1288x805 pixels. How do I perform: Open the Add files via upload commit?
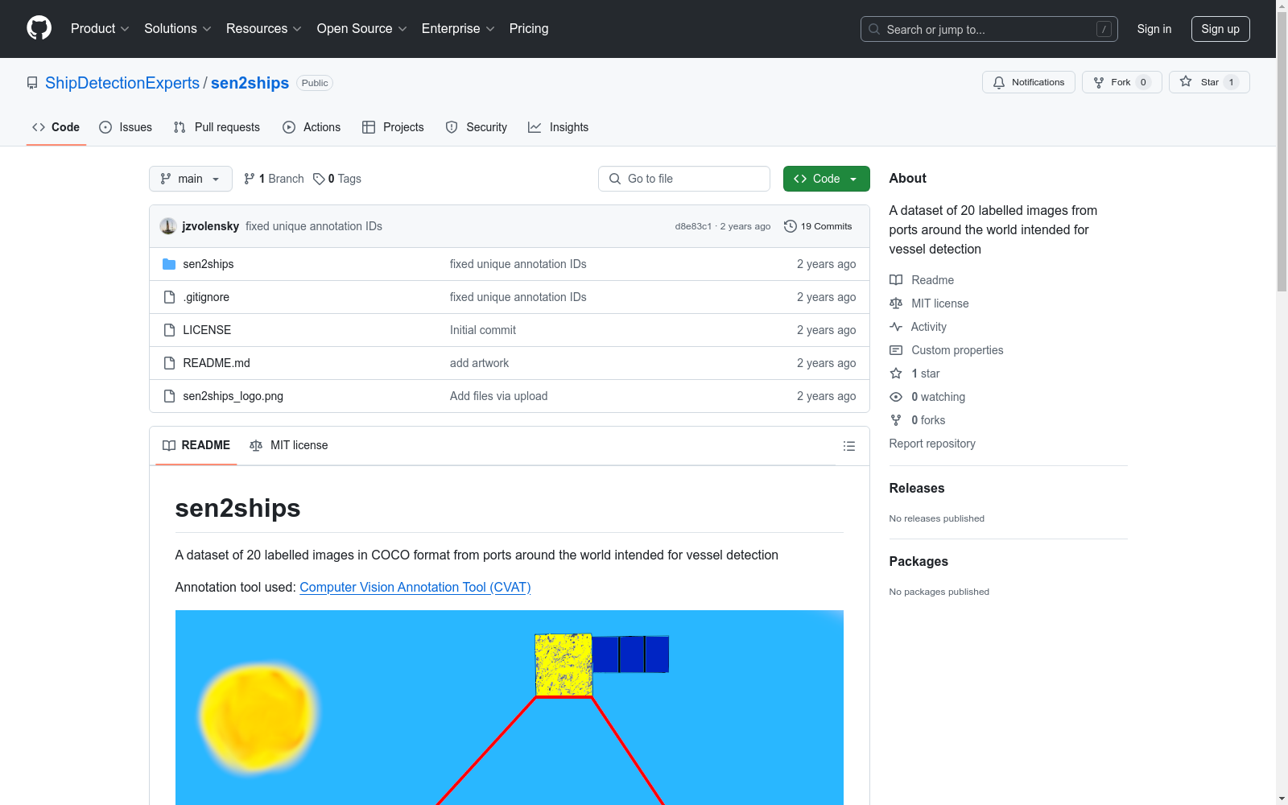point(498,396)
